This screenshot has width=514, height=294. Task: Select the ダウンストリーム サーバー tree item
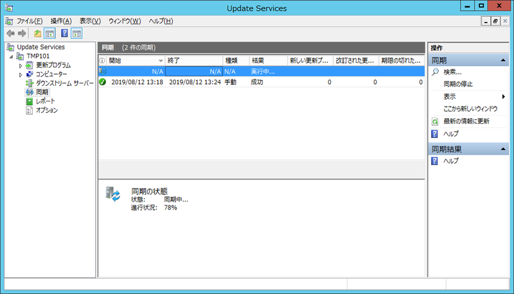point(65,83)
